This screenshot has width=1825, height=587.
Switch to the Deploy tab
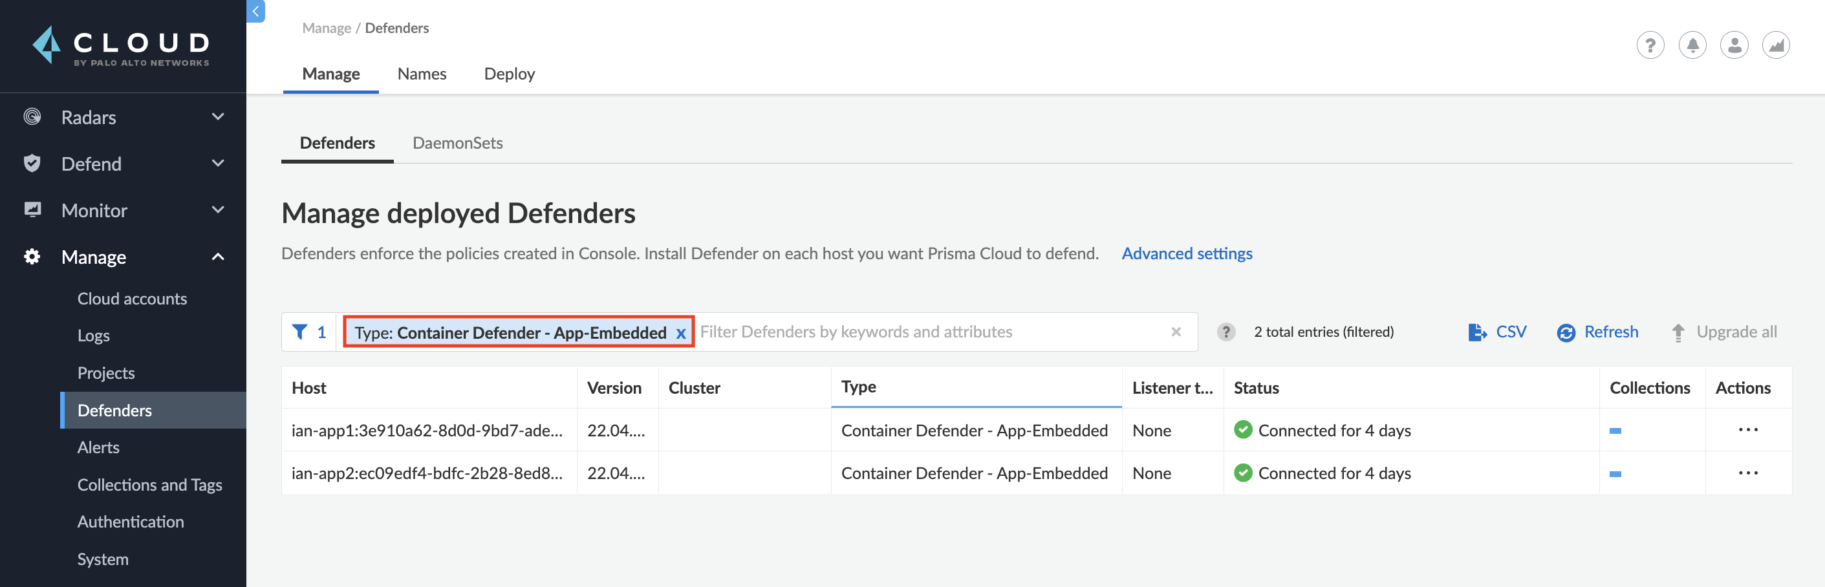point(509,74)
